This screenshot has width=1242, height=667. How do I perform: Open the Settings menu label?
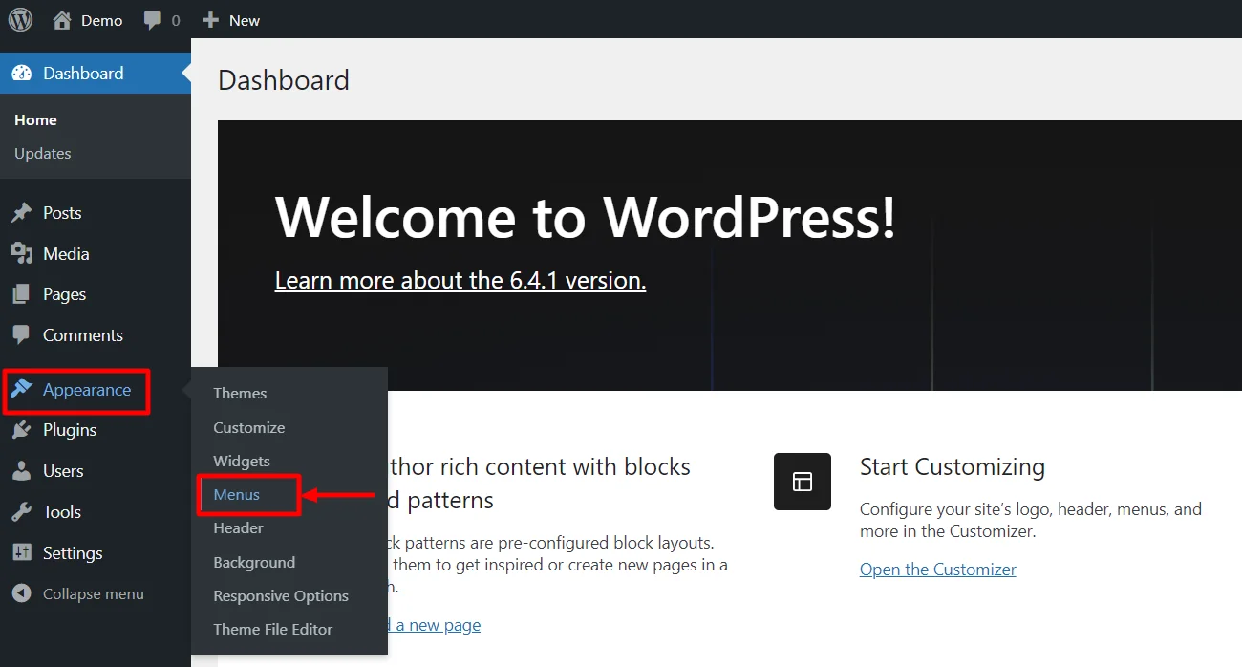[x=73, y=553]
